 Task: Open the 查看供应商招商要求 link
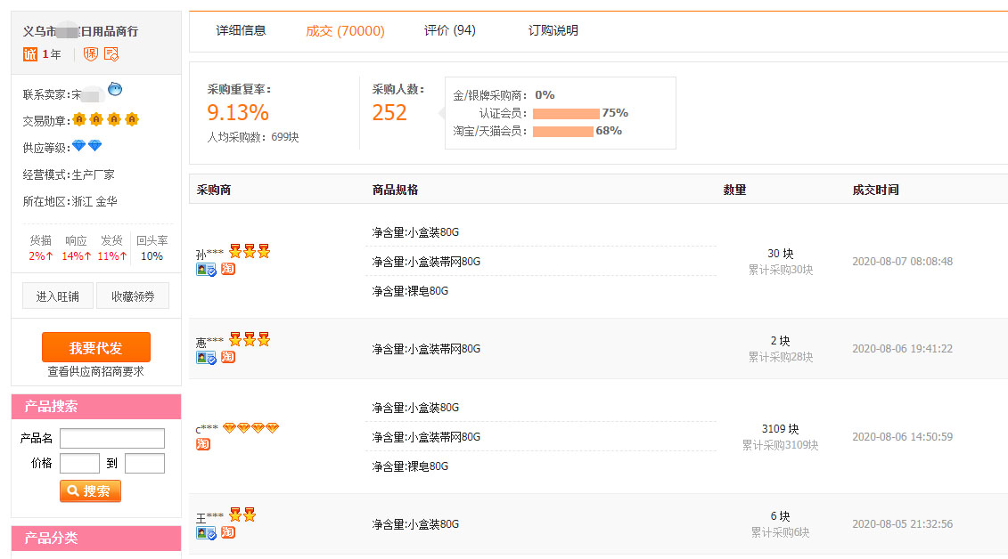[x=95, y=371]
